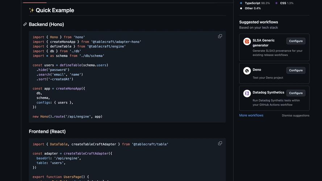Screen dimensions: 322x181
Task: Click the 'export function UsersPage()' line
Action: click(61, 177)
